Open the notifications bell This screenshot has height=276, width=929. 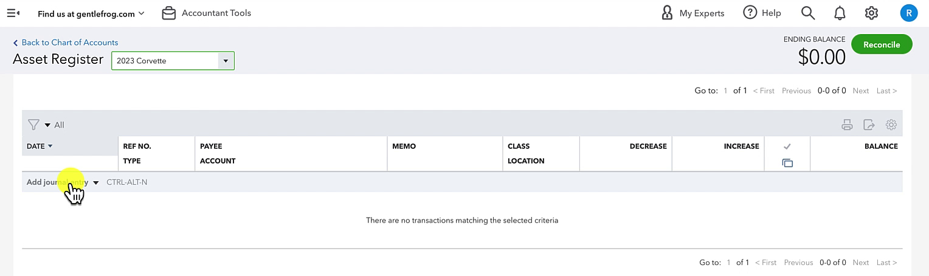[840, 13]
